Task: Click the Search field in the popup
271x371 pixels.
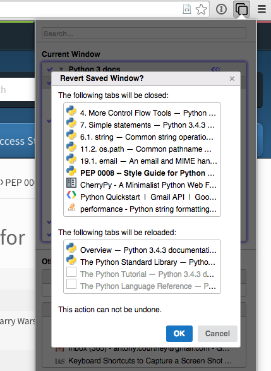Action: click(x=144, y=33)
